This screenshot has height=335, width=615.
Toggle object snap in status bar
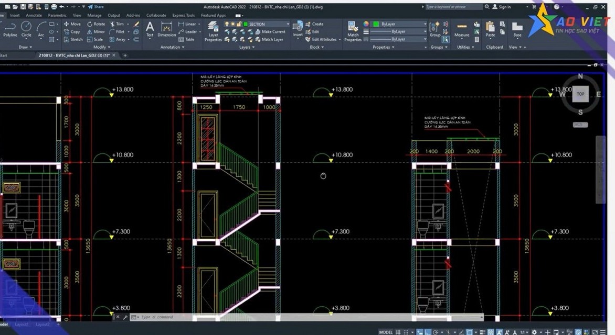tap(469, 332)
